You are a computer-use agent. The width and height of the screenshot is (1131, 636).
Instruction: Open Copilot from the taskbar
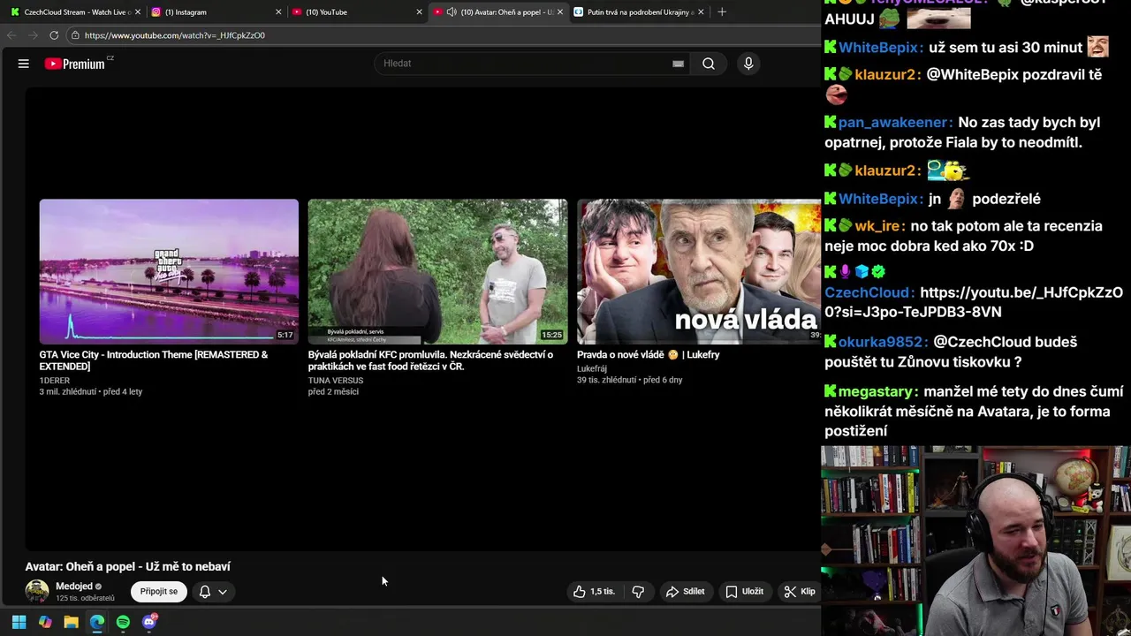click(x=45, y=622)
